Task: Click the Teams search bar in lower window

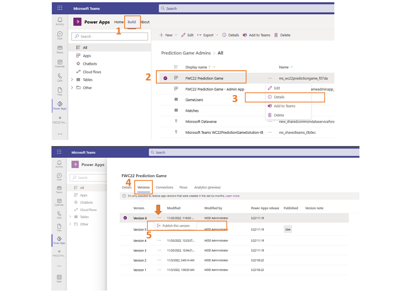Action: click(x=254, y=152)
